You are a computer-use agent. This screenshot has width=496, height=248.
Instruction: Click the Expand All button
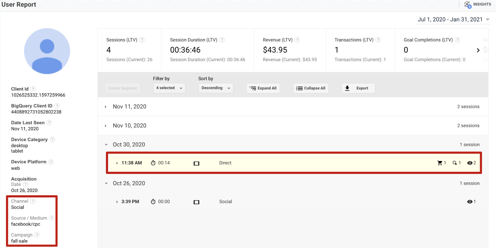[263, 88]
